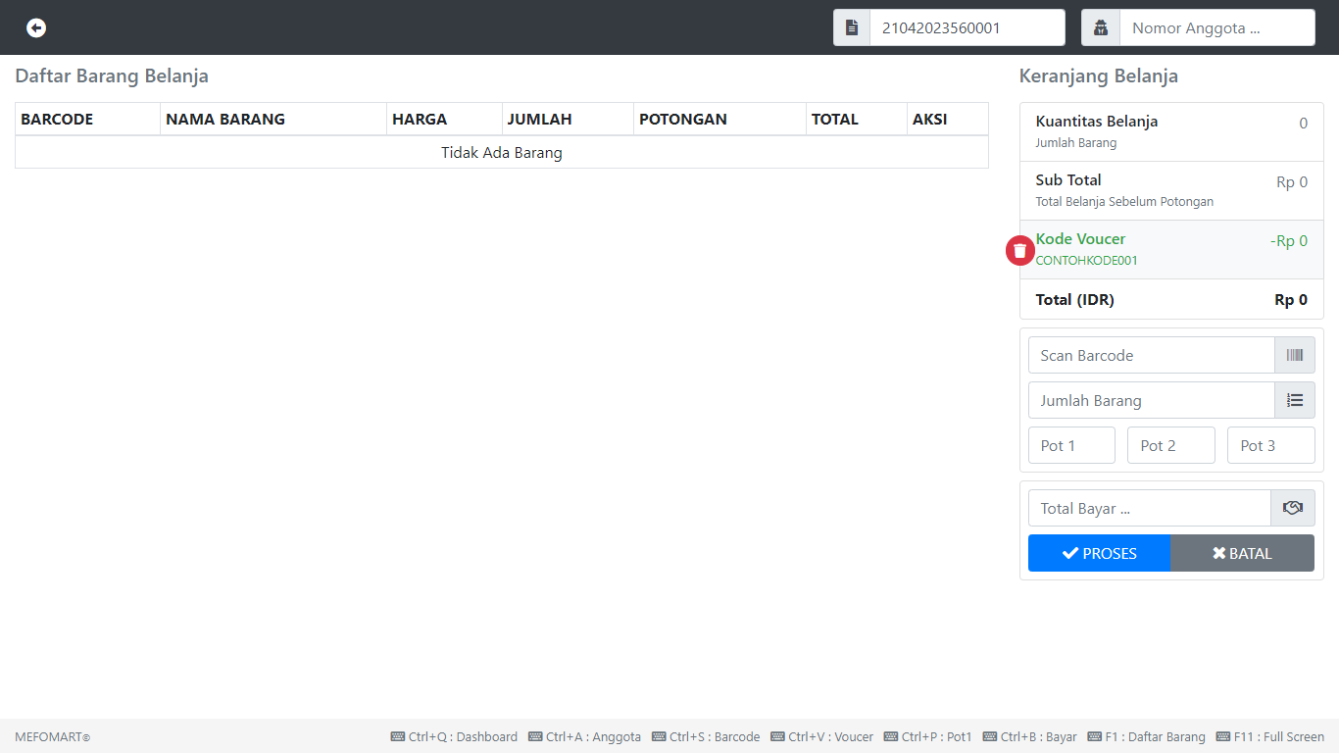Viewport: 1339px width, 753px height.
Task: Click the handshake icon beside Total Bayar
Action: coord(1293,508)
